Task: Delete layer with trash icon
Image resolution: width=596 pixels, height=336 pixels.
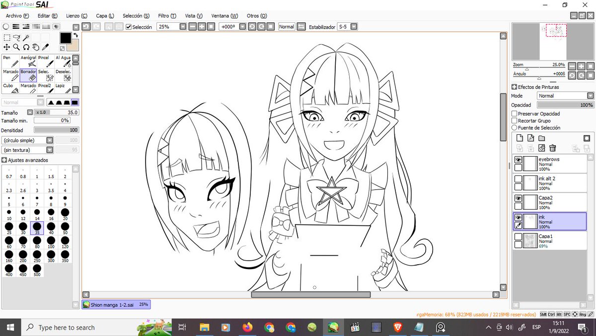Action: 552,148
